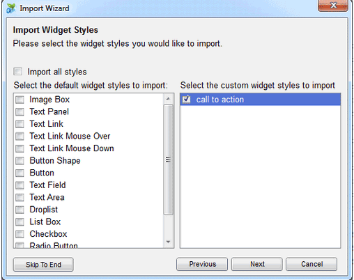Tick the Checkbox style checkbox
This screenshot has height=280, width=354.
20,234
